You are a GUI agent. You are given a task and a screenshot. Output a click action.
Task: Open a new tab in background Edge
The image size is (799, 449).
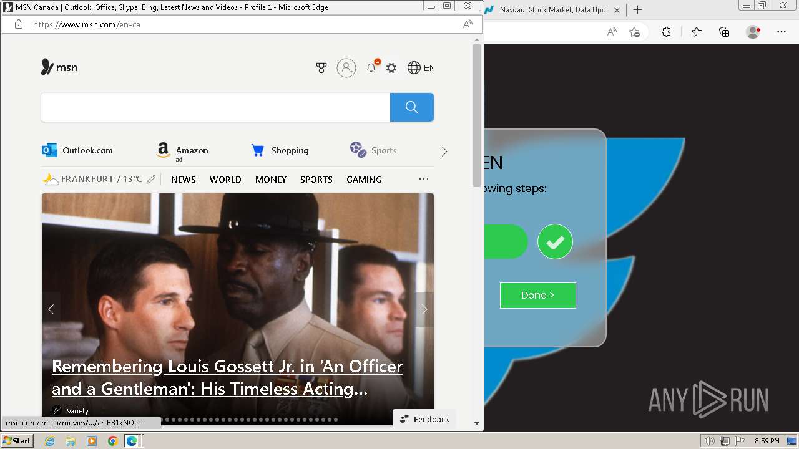[x=637, y=10]
